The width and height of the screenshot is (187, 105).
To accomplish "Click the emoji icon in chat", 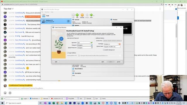I will pos(5,93).
